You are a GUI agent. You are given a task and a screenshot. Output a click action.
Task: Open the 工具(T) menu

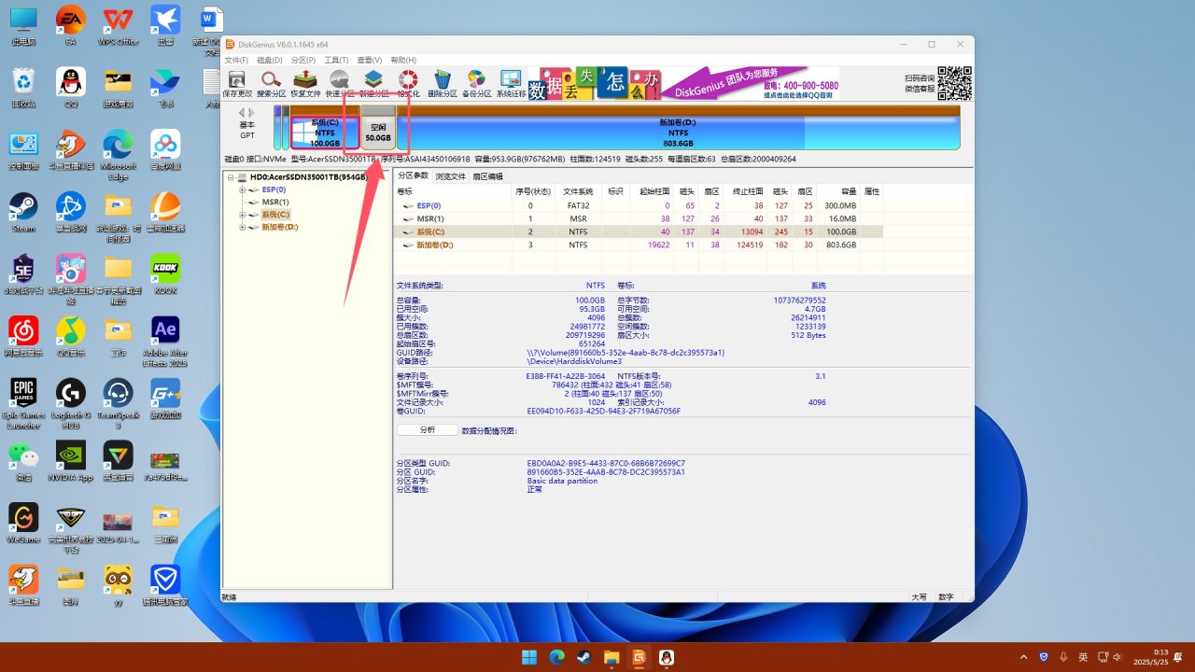(x=336, y=60)
